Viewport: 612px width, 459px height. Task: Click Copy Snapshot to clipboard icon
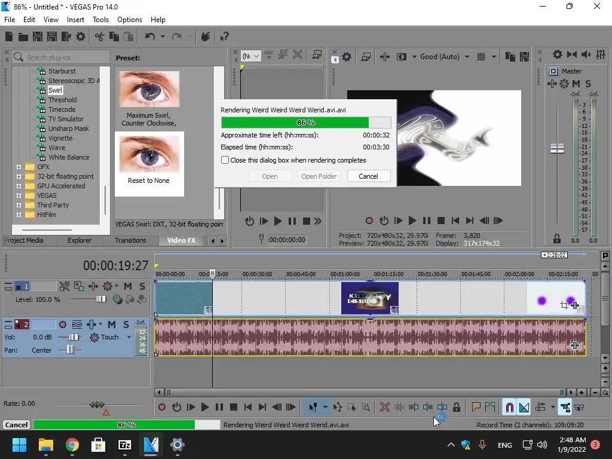(510, 57)
